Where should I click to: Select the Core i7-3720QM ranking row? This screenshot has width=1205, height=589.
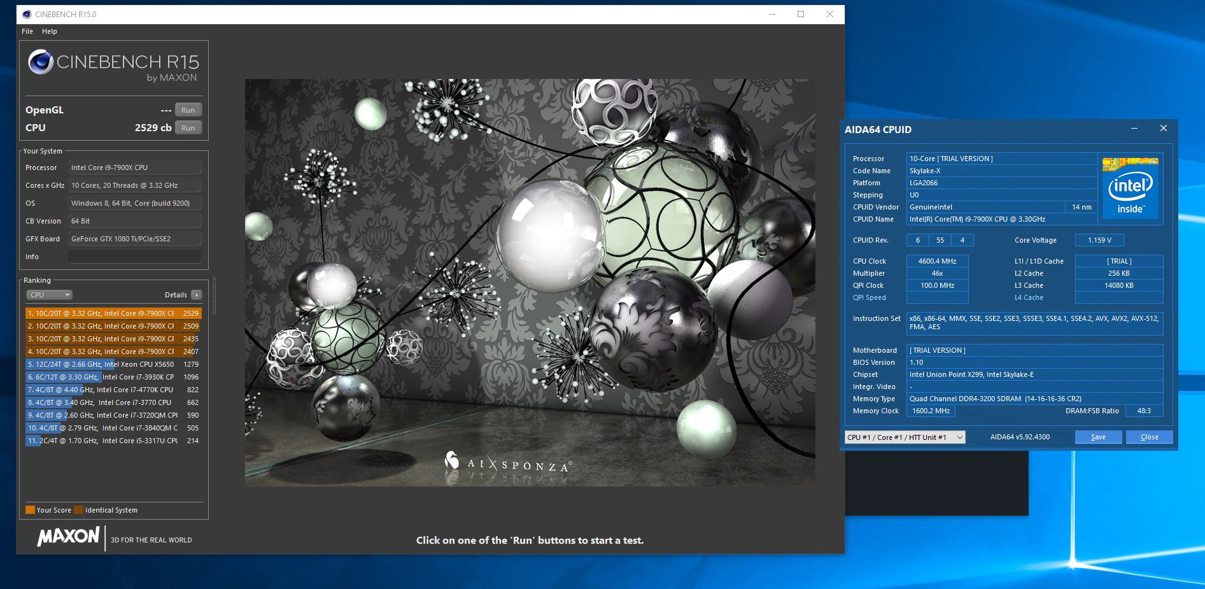[113, 415]
